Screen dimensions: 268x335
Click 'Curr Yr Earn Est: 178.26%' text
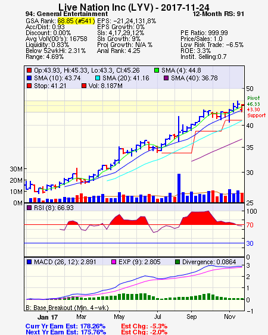pyautogui.click(x=66, y=326)
